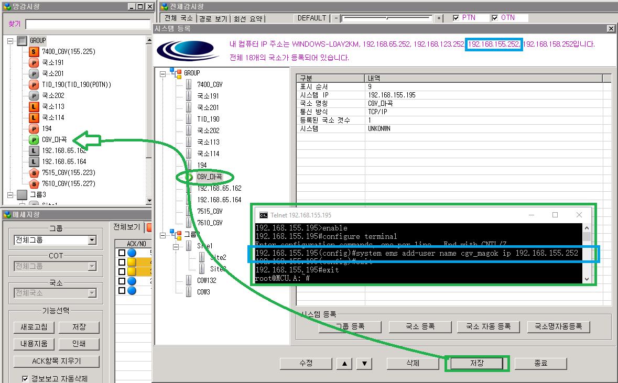Click the gray P icon beside 국소202

pos(34,96)
